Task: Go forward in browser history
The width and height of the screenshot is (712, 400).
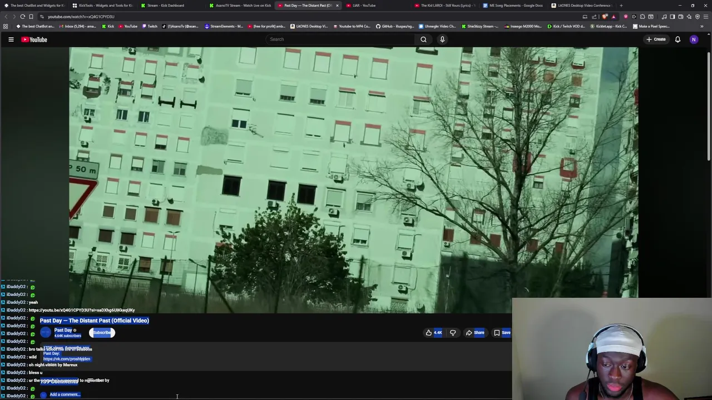Action: (14, 17)
